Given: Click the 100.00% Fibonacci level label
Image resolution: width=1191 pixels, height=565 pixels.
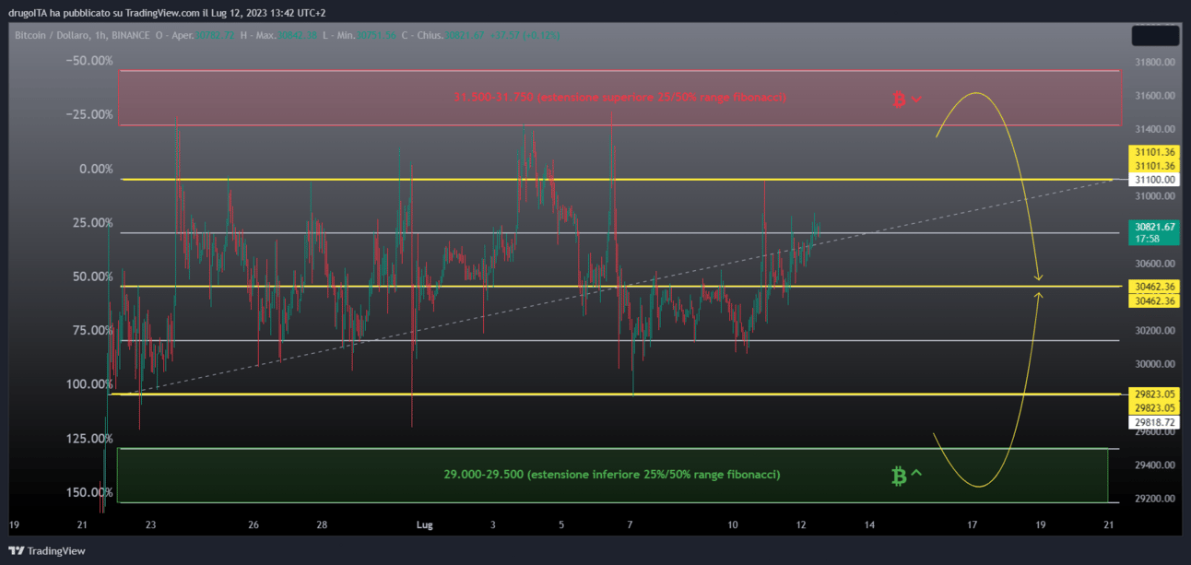Looking at the screenshot, I should (89, 384).
